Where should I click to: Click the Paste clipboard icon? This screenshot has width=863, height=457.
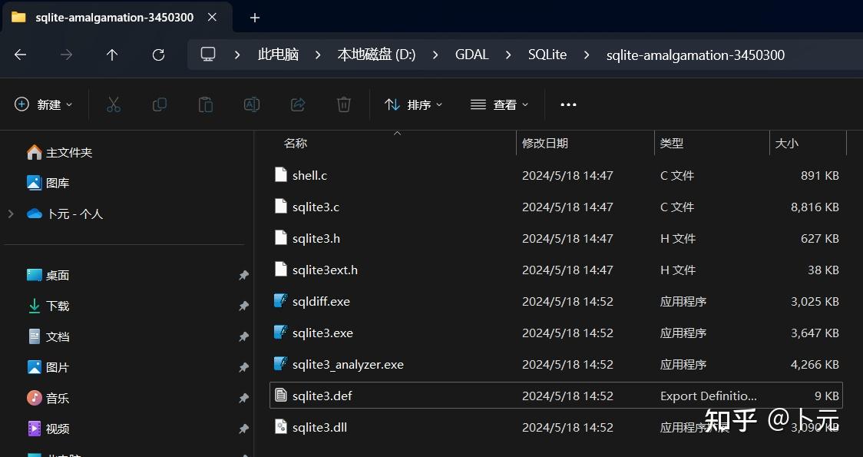(x=205, y=104)
